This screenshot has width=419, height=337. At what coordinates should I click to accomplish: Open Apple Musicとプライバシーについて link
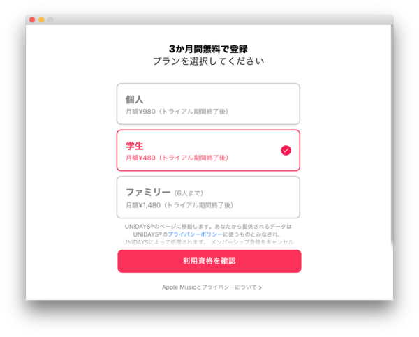[x=209, y=287]
